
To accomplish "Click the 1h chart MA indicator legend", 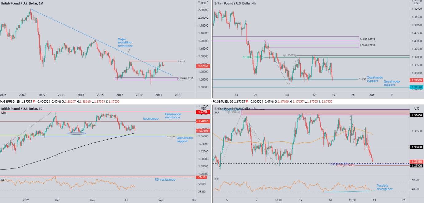I will pos(217,113).
